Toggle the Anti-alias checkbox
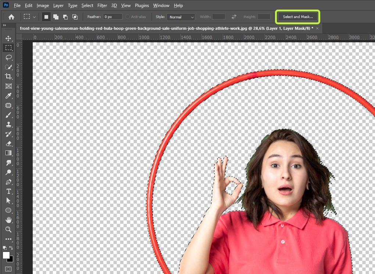The height and width of the screenshot is (274, 375). [128, 17]
